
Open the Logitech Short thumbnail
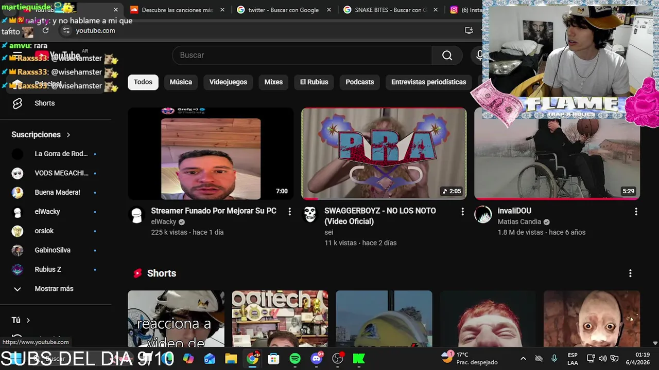pos(280,319)
